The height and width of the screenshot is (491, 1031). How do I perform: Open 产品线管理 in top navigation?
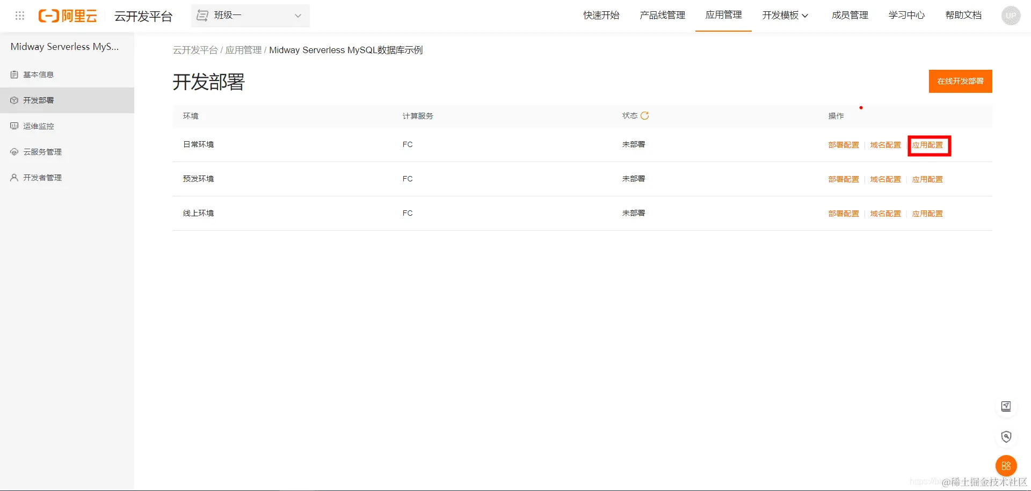pos(662,15)
